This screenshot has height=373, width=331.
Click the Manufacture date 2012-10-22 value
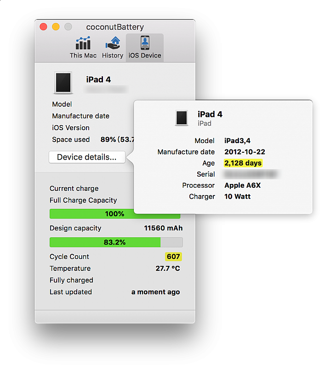(x=245, y=152)
